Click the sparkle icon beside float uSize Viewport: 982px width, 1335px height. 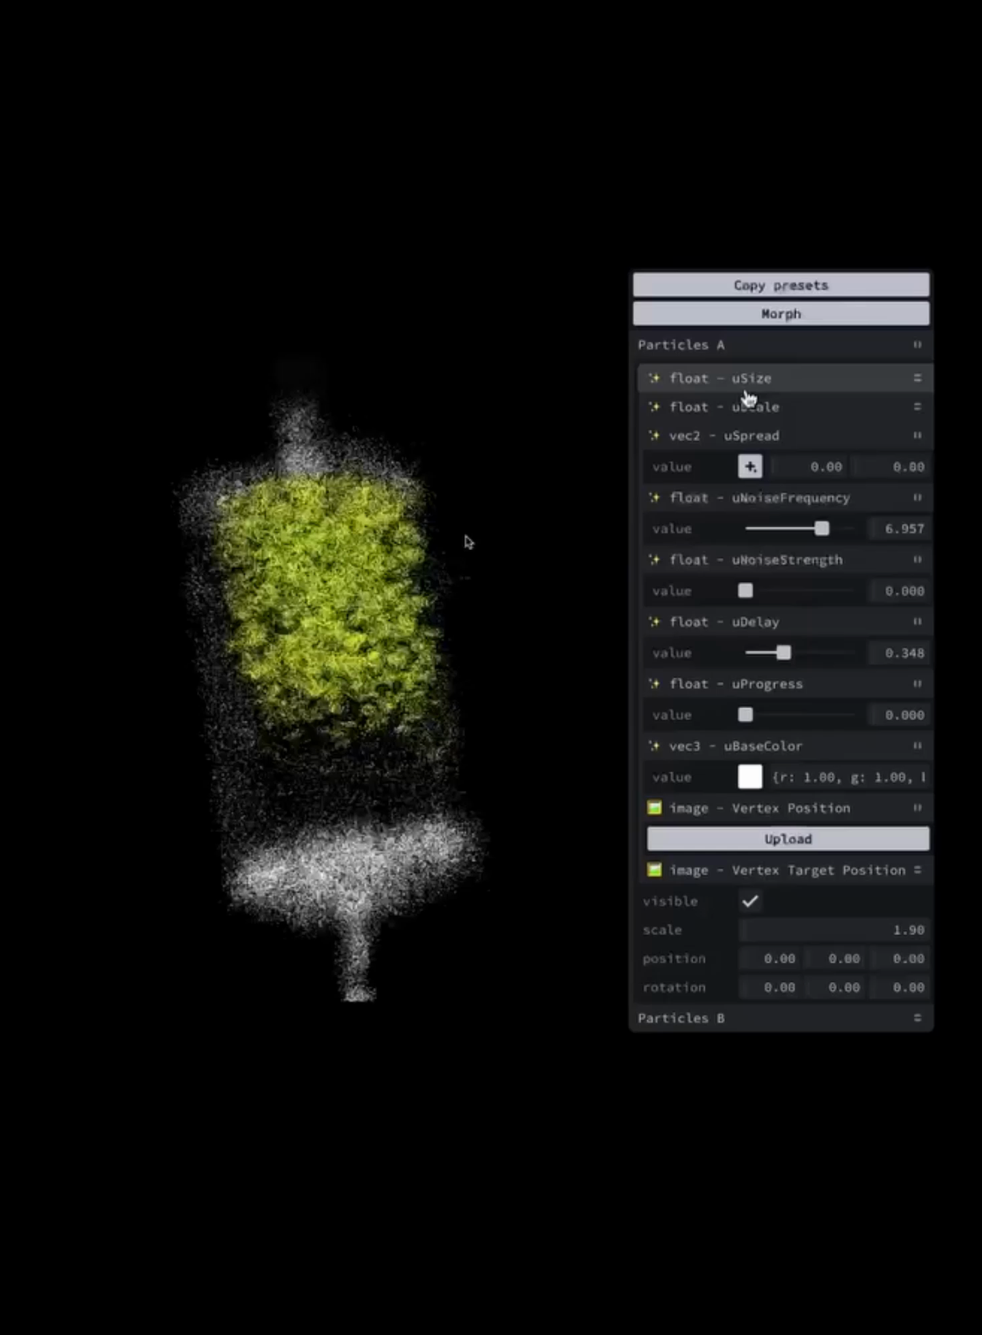(654, 378)
